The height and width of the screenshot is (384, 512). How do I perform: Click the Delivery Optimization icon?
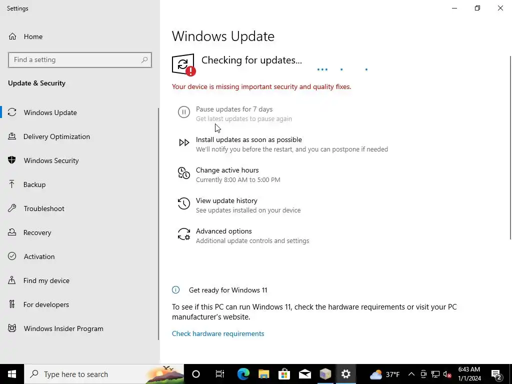pos(12,136)
